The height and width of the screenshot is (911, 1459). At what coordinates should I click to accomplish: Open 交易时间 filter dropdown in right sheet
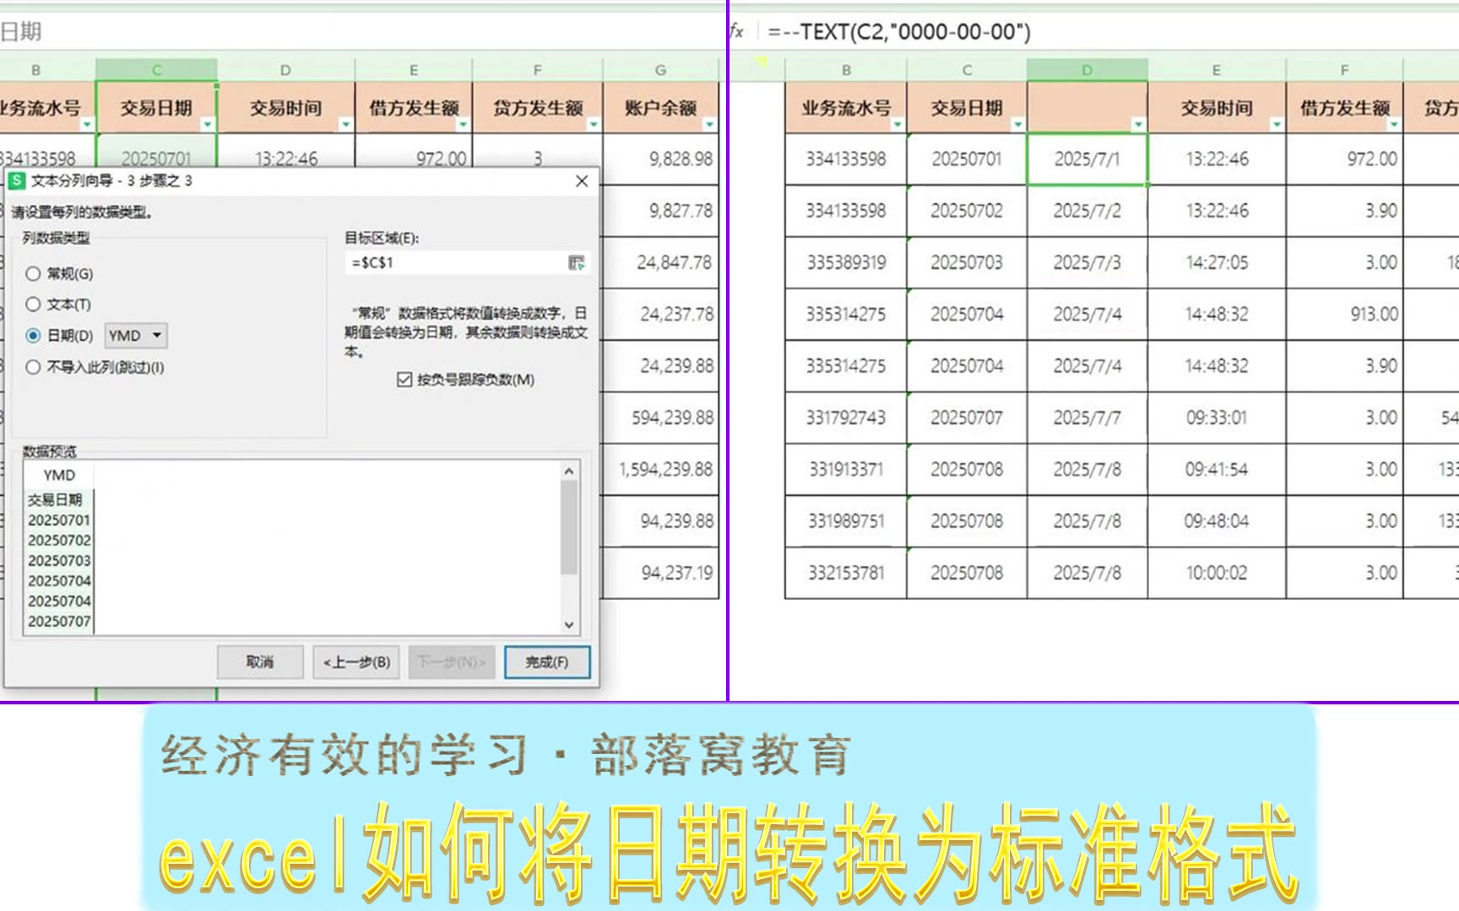point(1277,125)
